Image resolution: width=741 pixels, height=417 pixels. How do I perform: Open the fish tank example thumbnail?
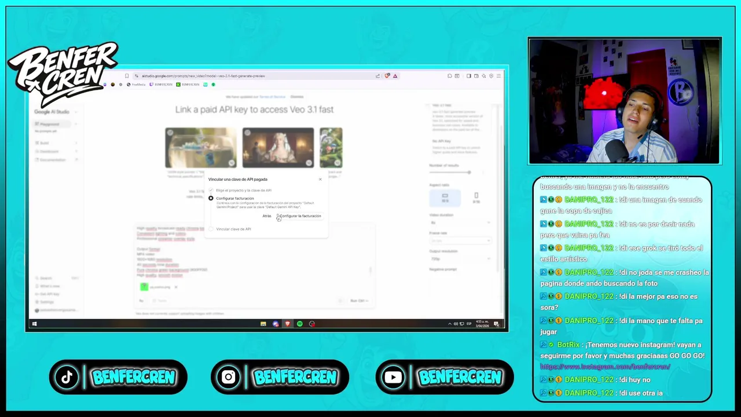coord(201,148)
